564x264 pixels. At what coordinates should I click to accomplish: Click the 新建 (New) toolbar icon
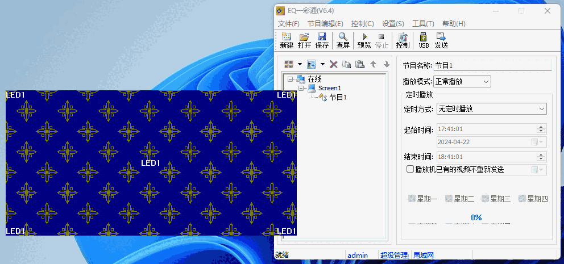[x=287, y=37]
